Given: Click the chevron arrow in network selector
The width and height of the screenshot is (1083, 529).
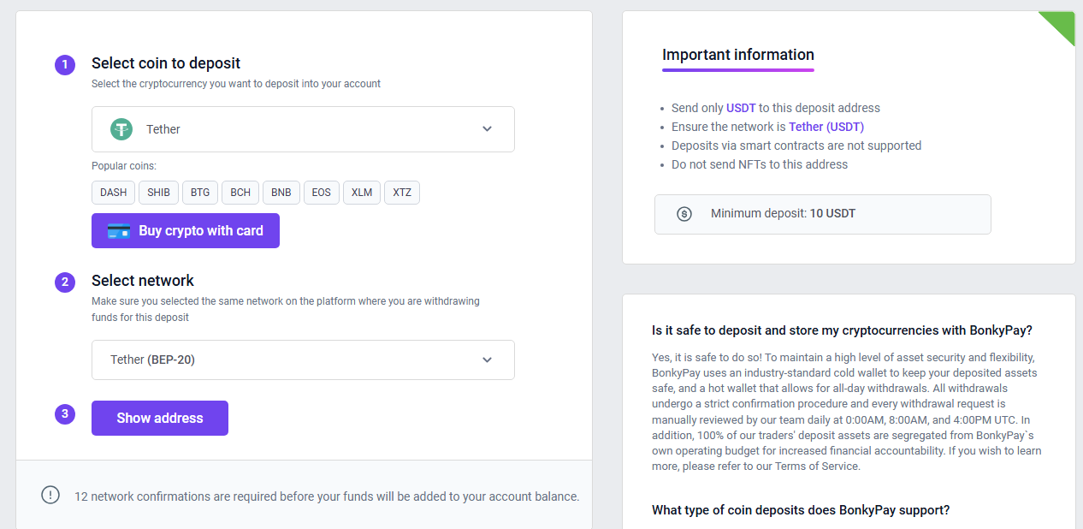Looking at the screenshot, I should tap(487, 360).
